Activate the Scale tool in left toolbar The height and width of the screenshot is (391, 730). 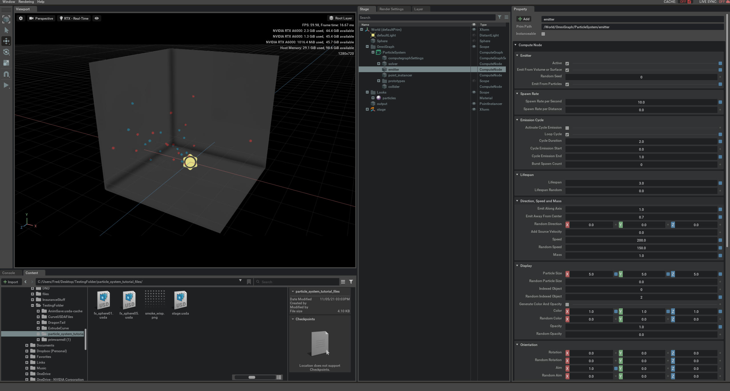point(6,63)
